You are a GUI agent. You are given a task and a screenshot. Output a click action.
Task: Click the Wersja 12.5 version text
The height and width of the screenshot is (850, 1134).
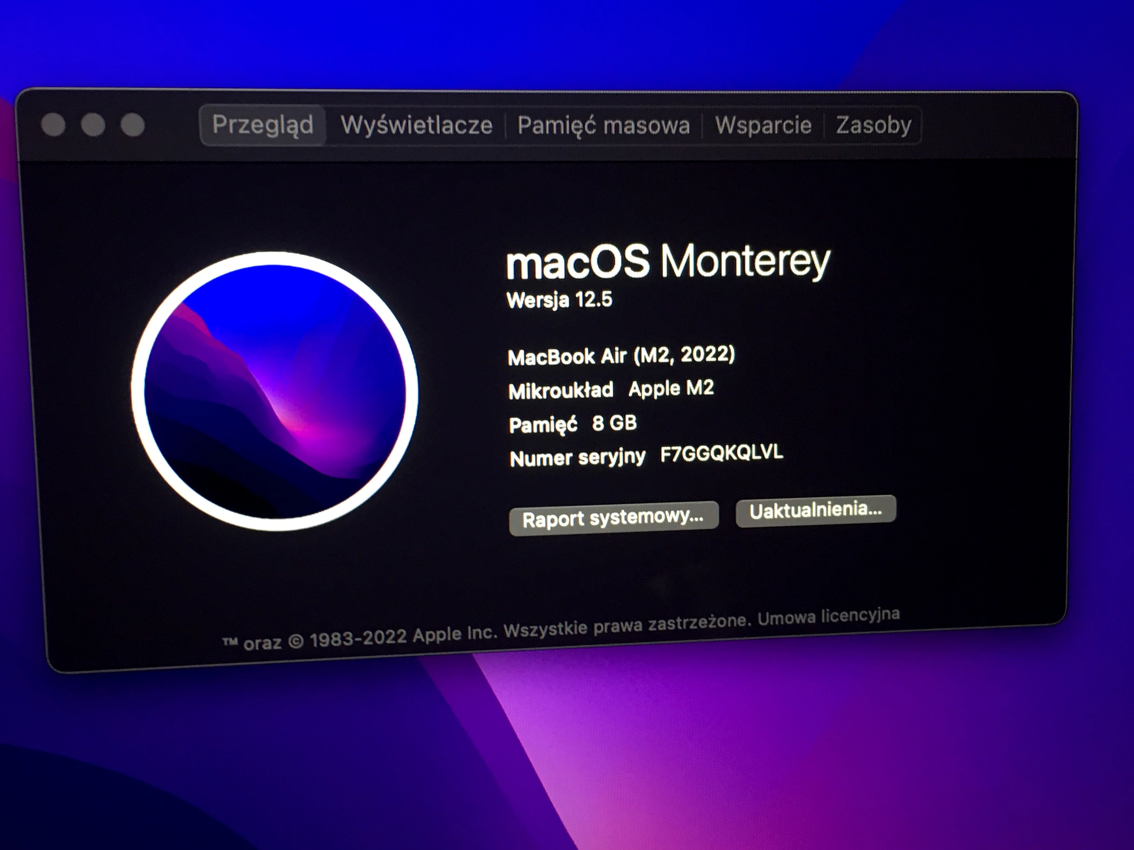click(559, 300)
